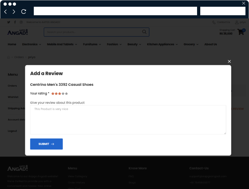The height and width of the screenshot is (189, 249).
Task: Select Logout in the side menu
Action: tap(12, 131)
